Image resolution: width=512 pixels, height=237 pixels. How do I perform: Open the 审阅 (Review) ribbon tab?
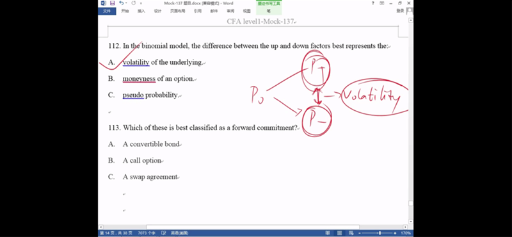tap(230, 11)
